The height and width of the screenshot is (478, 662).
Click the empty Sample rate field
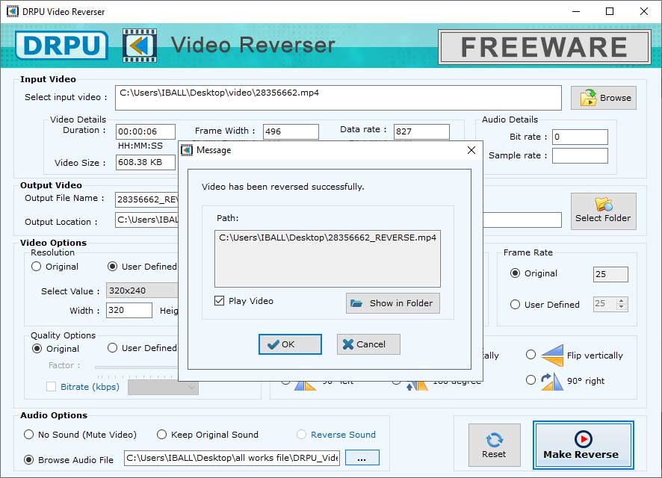pyautogui.click(x=580, y=155)
